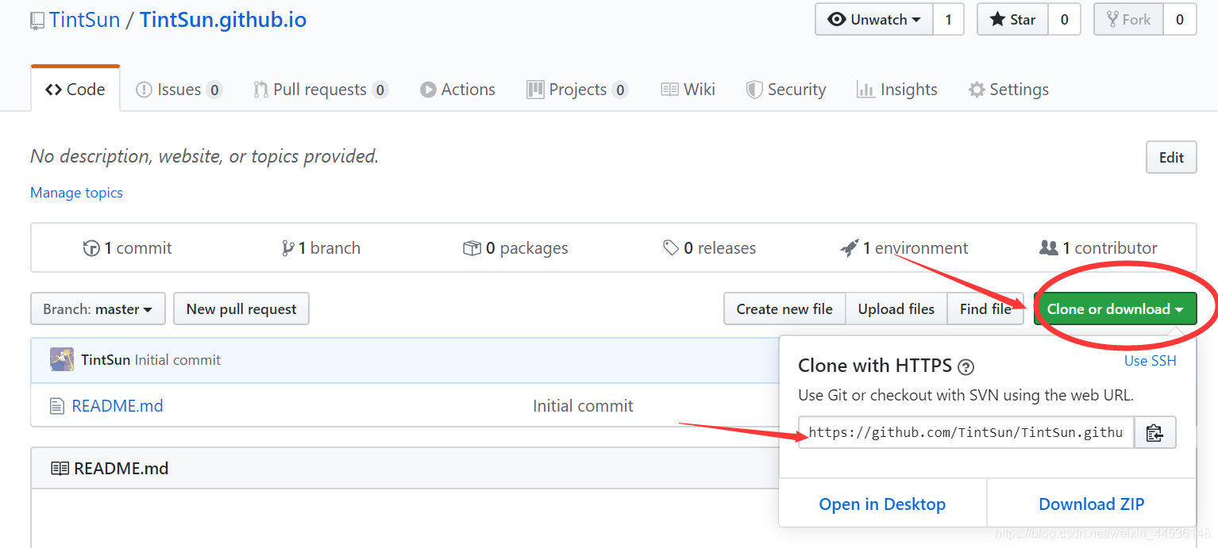Open the Settings tab
Image resolution: width=1218 pixels, height=548 pixels.
[1008, 90]
